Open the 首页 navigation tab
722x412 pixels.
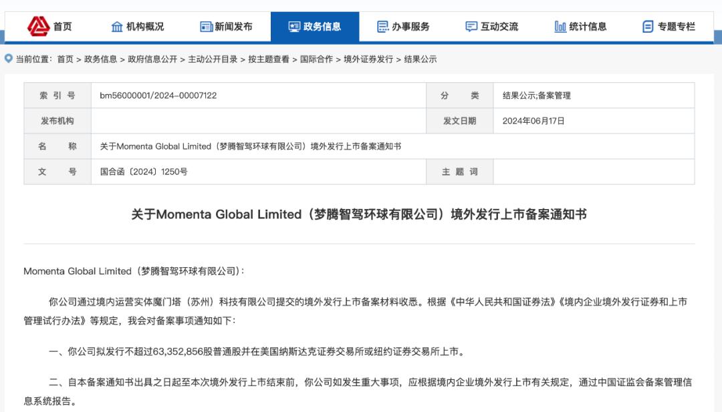tap(49, 27)
